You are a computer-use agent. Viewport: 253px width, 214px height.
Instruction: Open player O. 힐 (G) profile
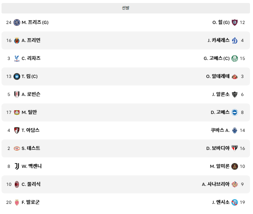tap(221, 22)
